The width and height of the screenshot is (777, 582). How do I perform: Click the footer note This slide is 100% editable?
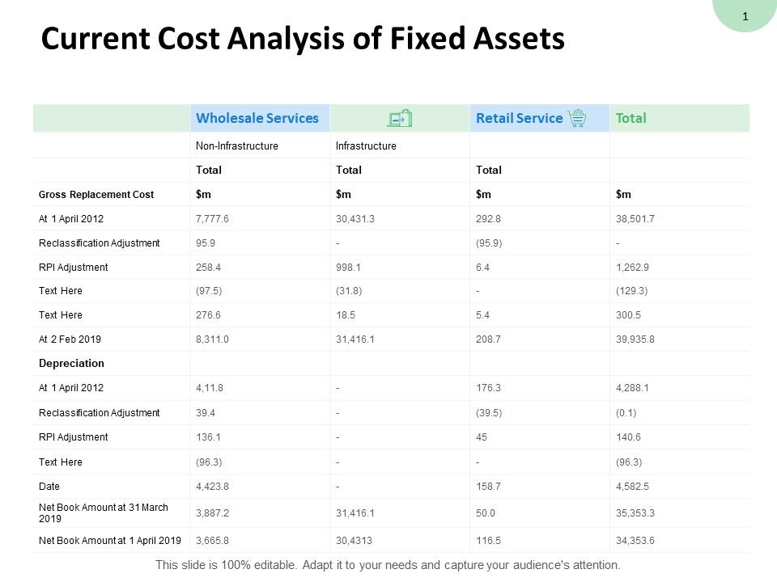tap(388, 565)
